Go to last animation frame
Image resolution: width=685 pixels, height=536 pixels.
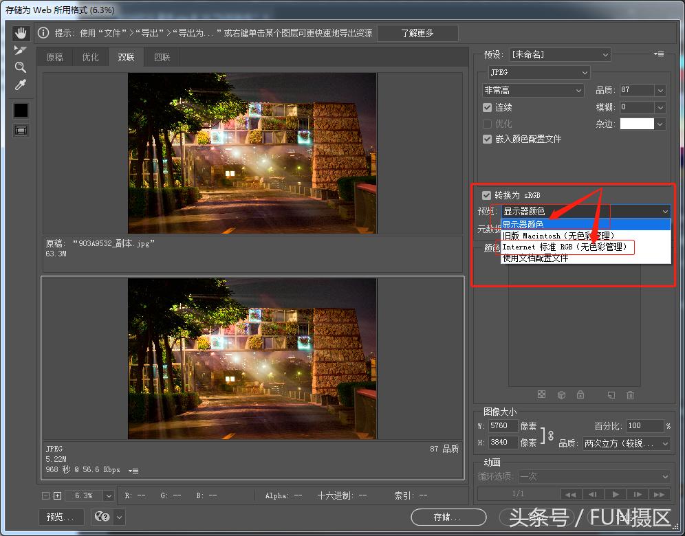pyautogui.click(x=660, y=494)
